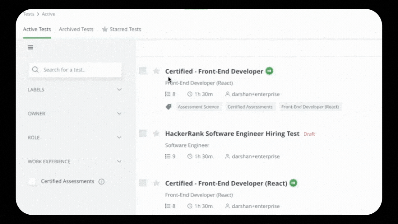Click green badge beside Certified - Front-End Developer

coord(269,71)
